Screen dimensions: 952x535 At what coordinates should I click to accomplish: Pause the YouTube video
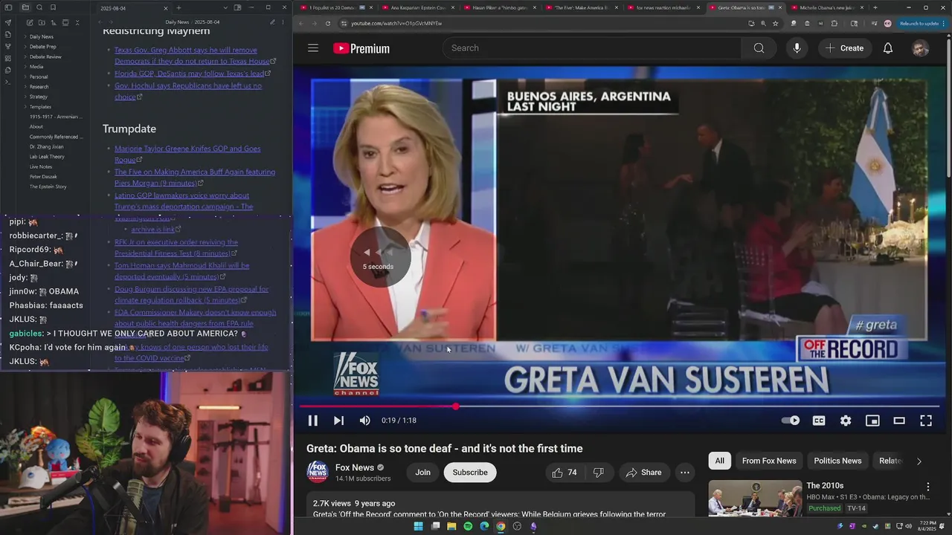click(313, 421)
